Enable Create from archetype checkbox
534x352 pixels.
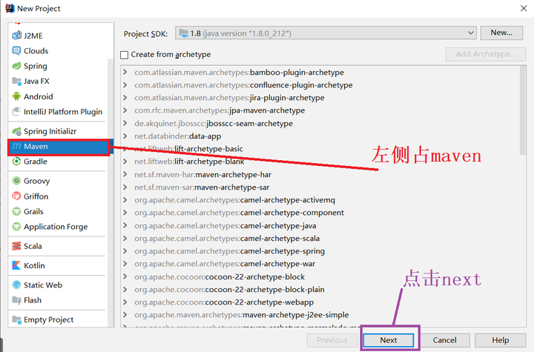pos(125,55)
